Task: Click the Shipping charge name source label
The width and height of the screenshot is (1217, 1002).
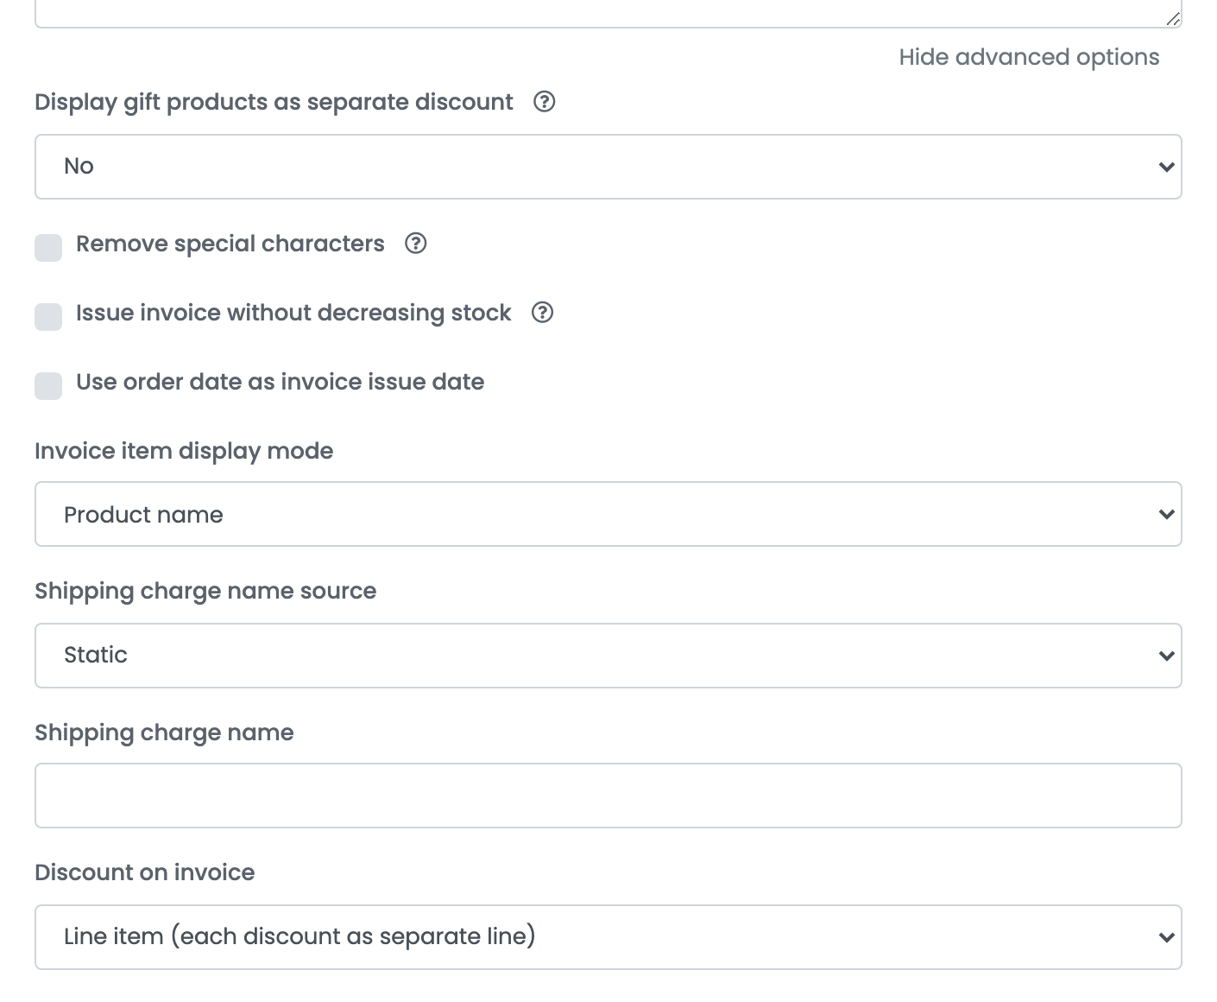Action: [x=205, y=591]
